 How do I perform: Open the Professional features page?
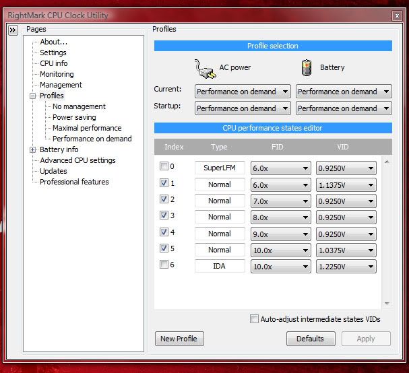pyautogui.click(x=74, y=182)
